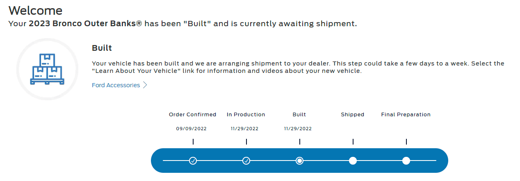The width and height of the screenshot is (520, 181).
Task: Click the In Production date 11/29/2022
Action: pyautogui.click(x=245, y=129)
